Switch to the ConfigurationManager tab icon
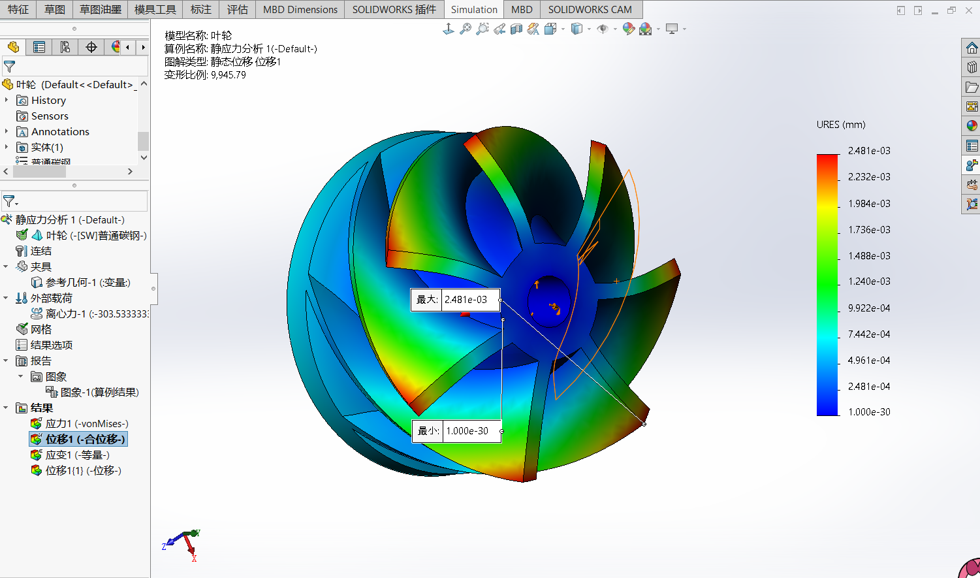 (x=65, y=47)
